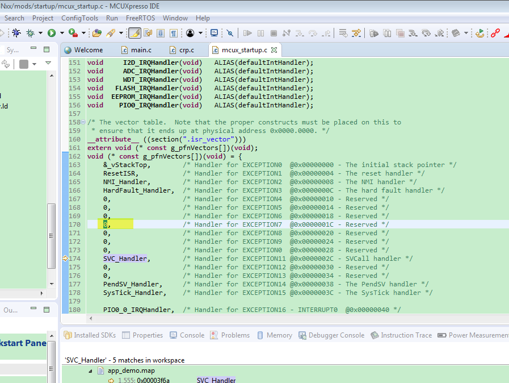Click the SVC_Handler entry on line 174
Screen dimensions: 509x383
(x=125, y=259)
